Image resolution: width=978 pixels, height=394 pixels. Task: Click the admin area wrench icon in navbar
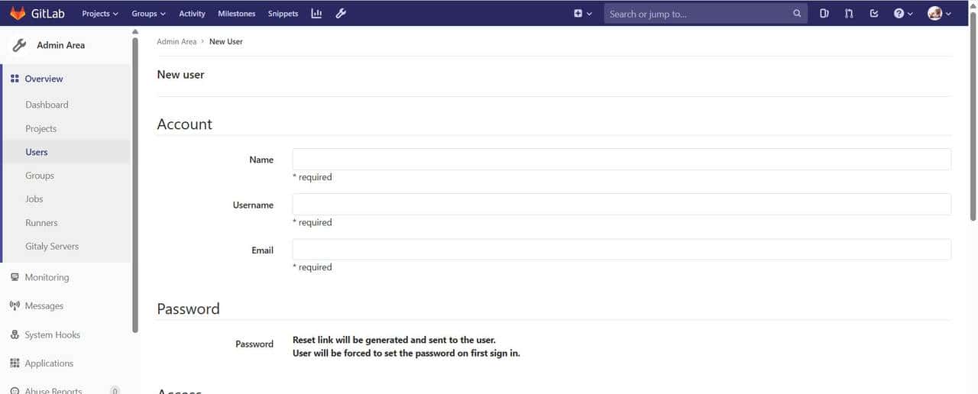point(341,13)
